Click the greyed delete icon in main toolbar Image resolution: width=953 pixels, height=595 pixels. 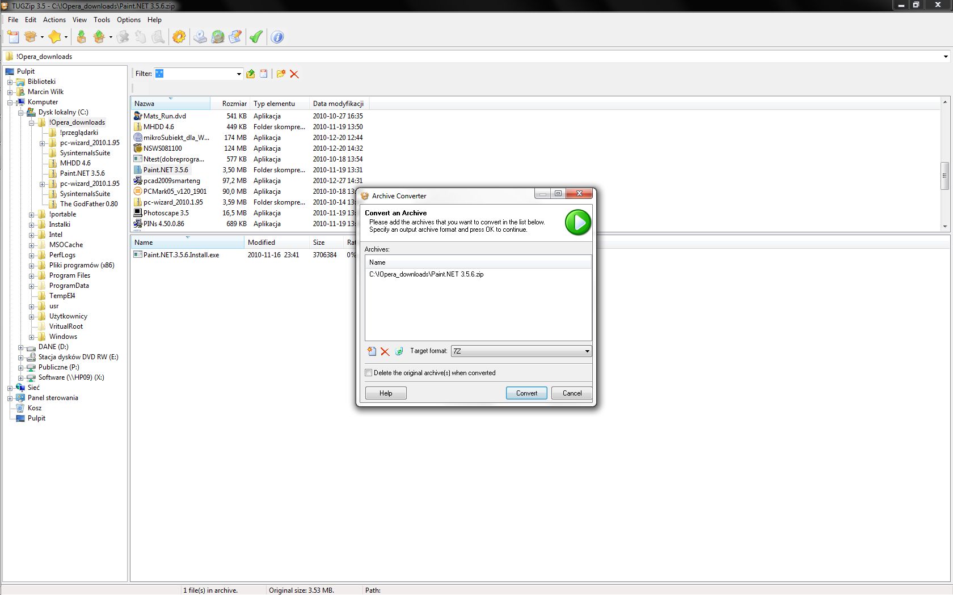pyautogui.click(x=123, y=37)
